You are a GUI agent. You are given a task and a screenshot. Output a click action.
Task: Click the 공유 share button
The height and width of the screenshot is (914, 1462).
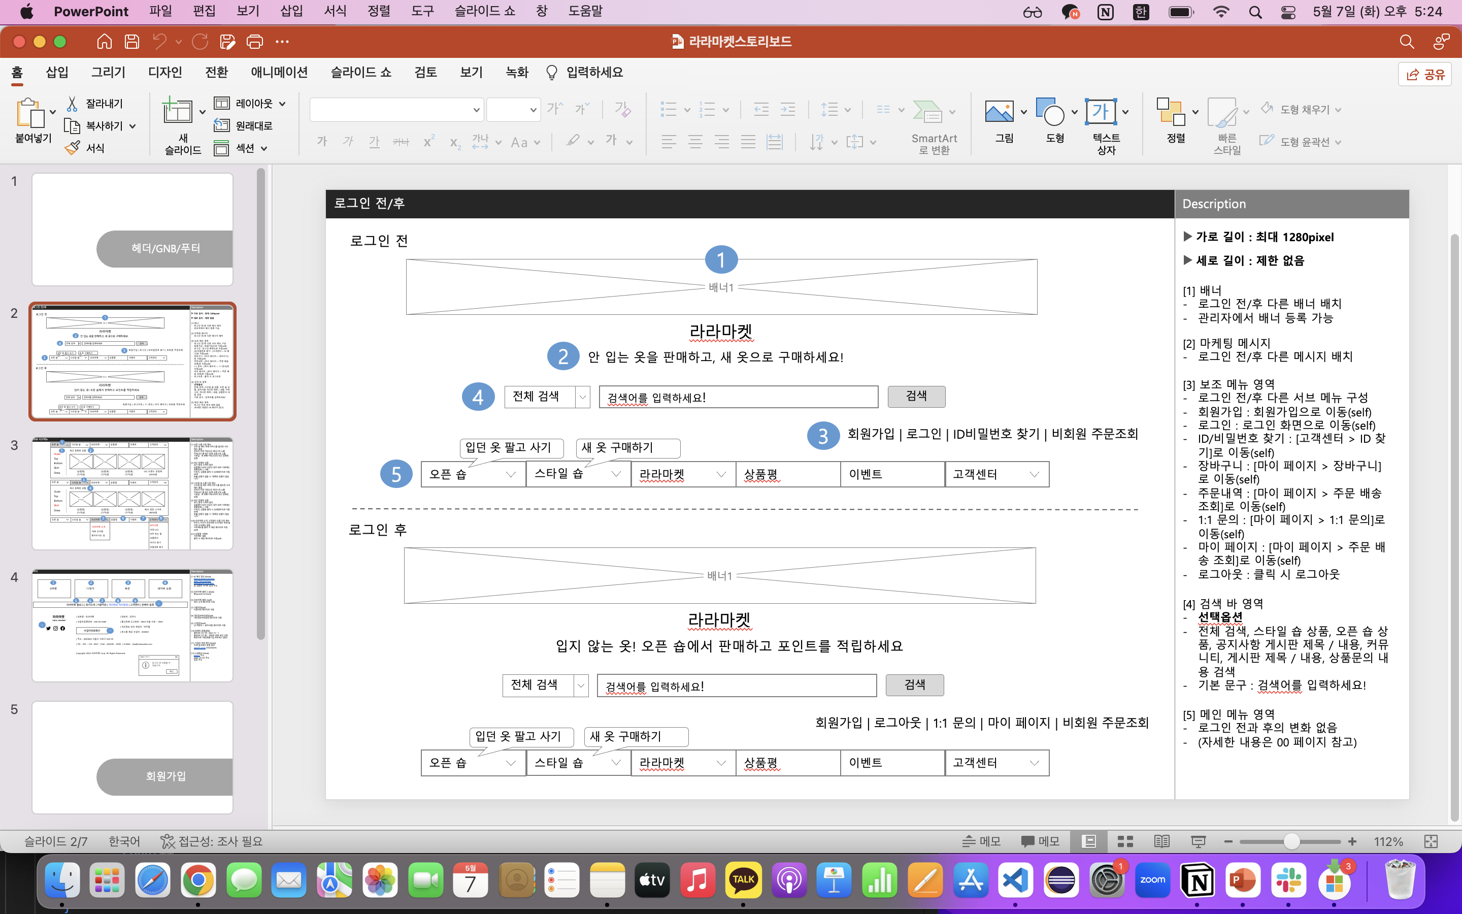point(1424,74)
